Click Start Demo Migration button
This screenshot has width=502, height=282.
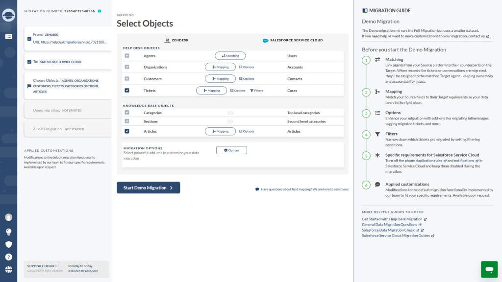point(148,188)
